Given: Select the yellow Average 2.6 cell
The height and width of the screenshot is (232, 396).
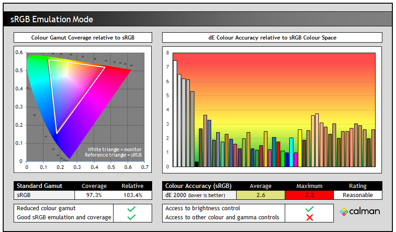Looking at the screenshot, I should point(260,195).
